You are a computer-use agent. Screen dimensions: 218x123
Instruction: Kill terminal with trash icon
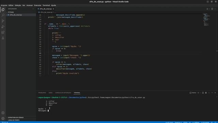(206, 93)
